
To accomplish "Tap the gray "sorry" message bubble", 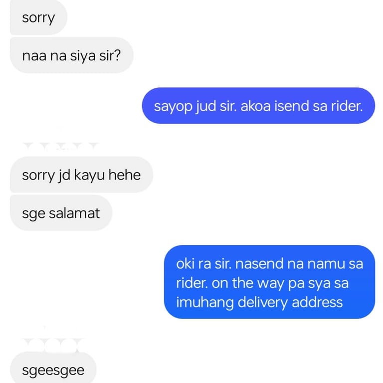I will click(x=38, y=17).
